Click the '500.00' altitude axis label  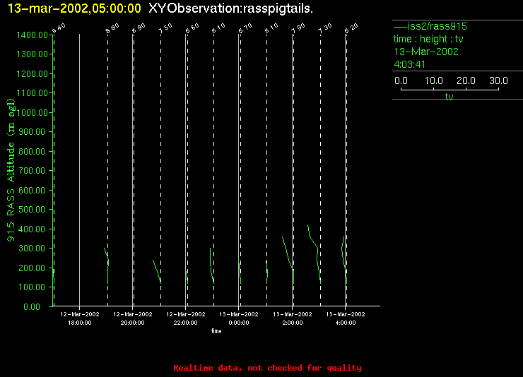[32, 210]
